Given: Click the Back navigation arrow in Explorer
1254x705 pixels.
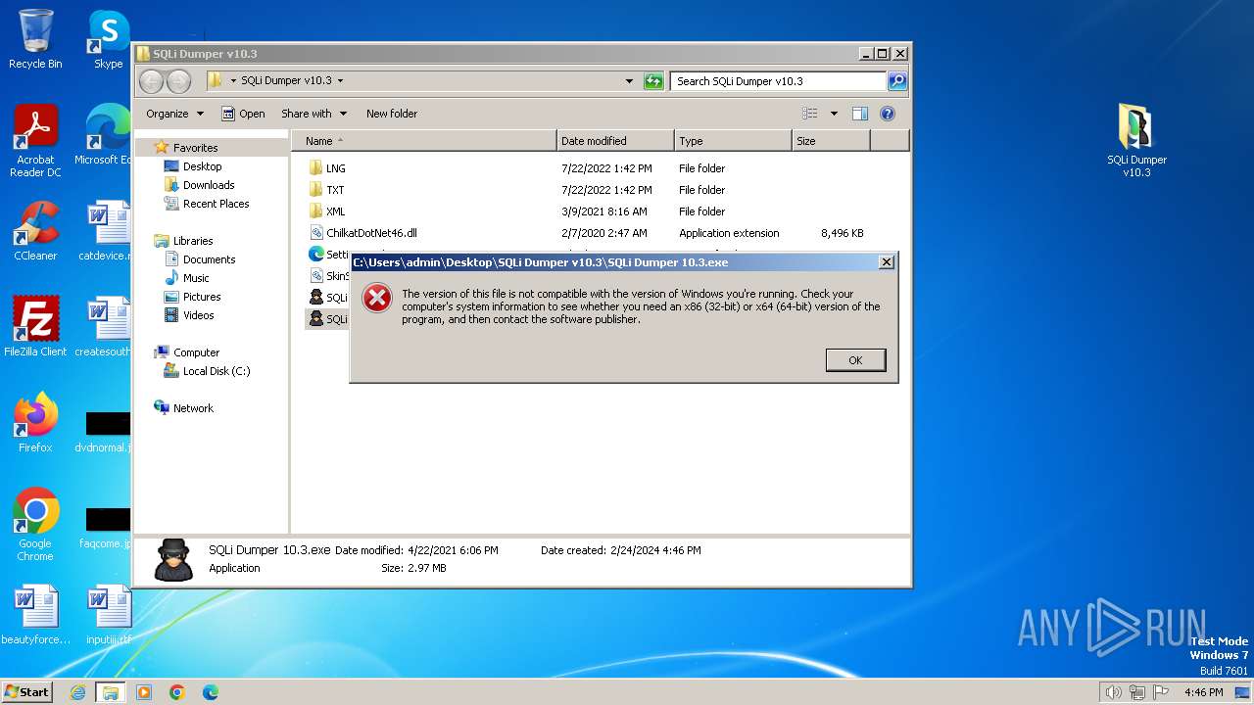Looking at the screenshot, I should (152, 81).
